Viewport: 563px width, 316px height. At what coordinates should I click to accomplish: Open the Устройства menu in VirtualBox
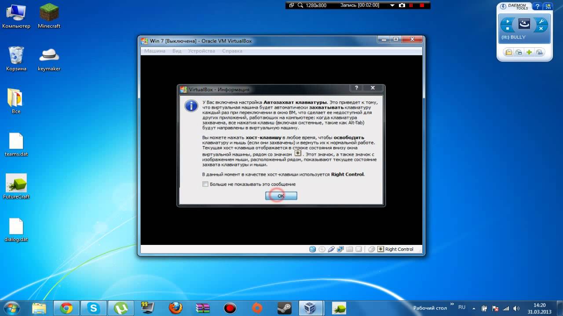[x=201, y=51]
